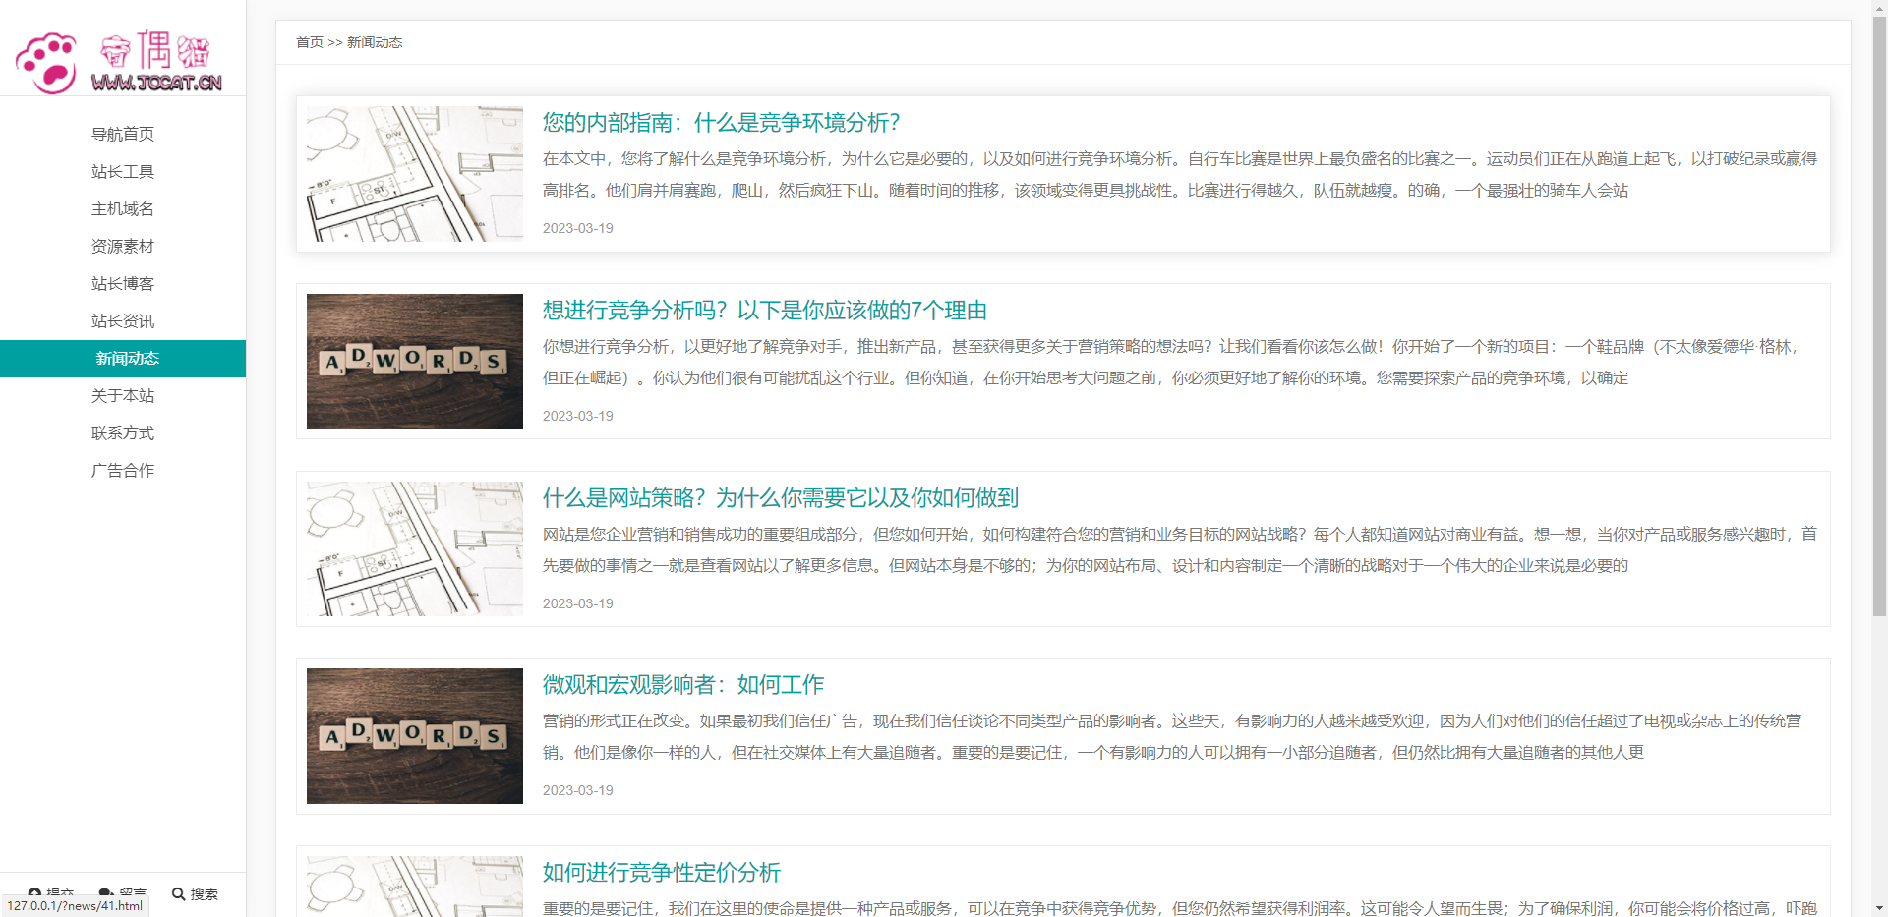Screen dimensions: 1888x917
Task: Click the paw-print site logo
Action: click(x=118, y=61)
